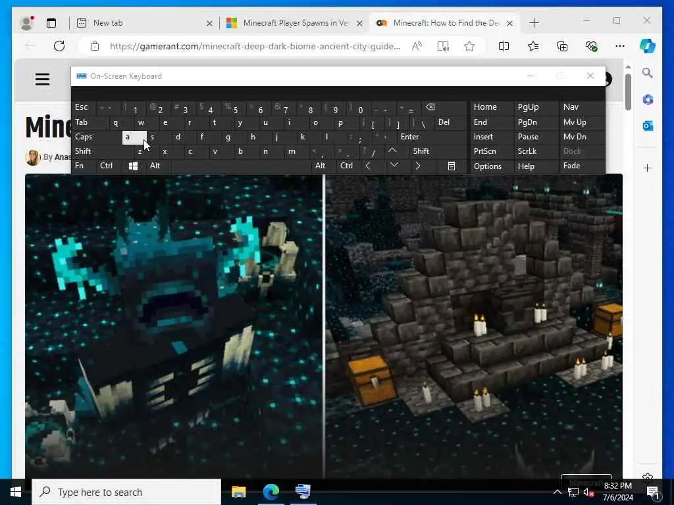Click the Mv Up key
This screenshot has width=674, height=505.
(582, 122)
